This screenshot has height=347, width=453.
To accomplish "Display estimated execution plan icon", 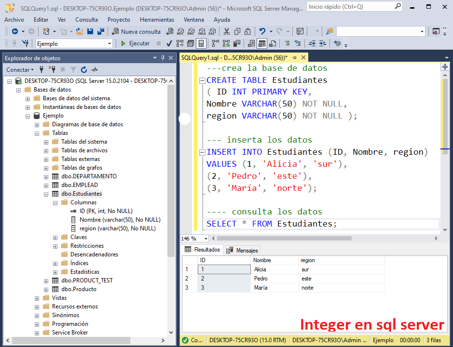I will click(180, 43).
